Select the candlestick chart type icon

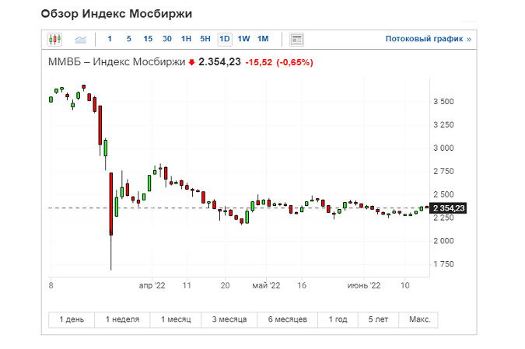[55, 40]
